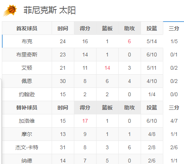Click 纳德's points value 7
Image resolution: width=184 pixels, height=164 pixels.
coord(85,161)
